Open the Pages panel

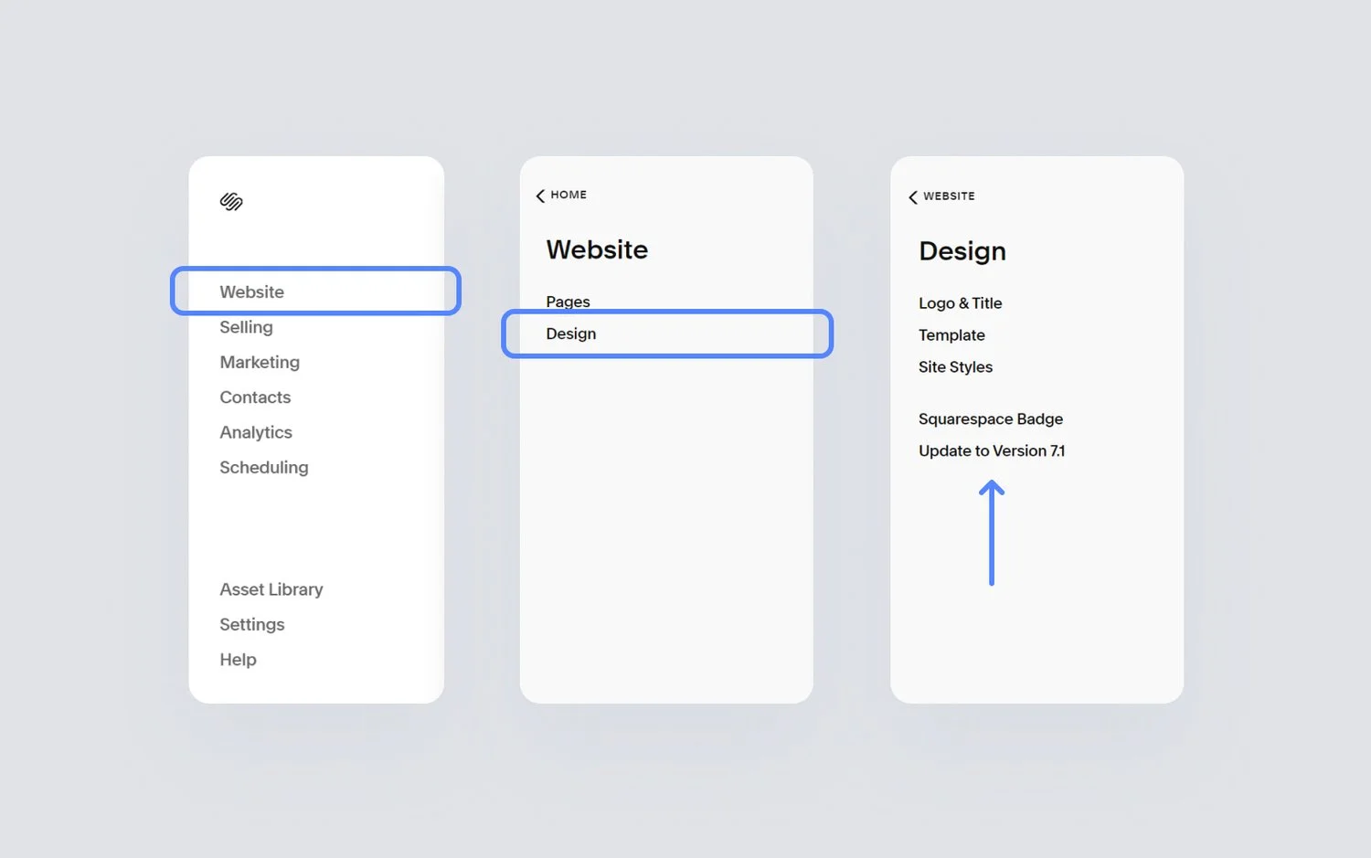tap(568, 301)
